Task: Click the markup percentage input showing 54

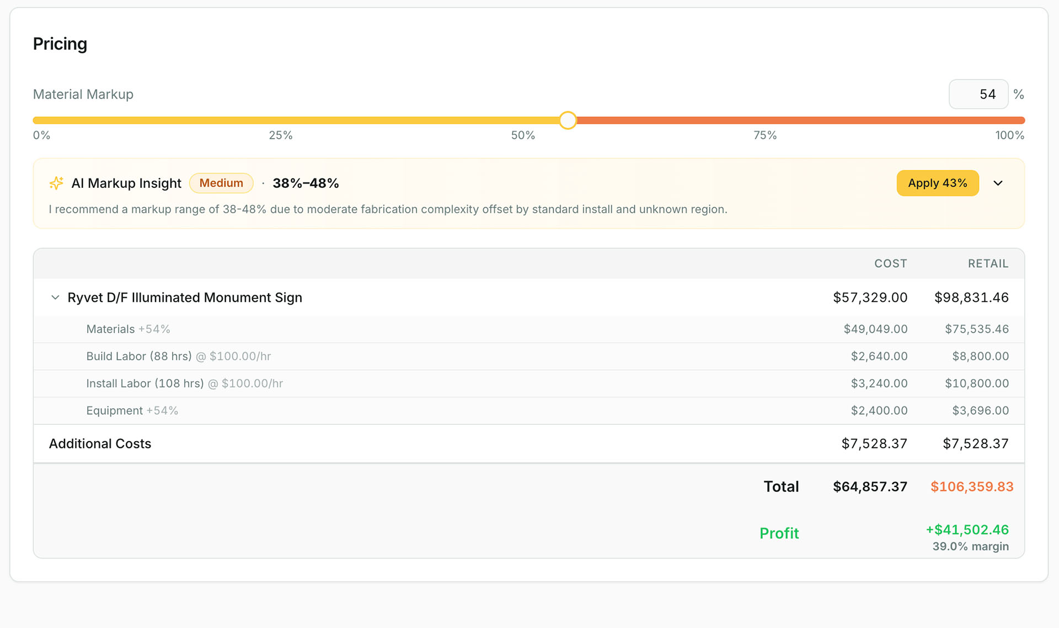Action: (x=979, y=94)
